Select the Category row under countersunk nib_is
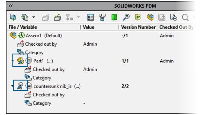Image resolution: width=204 pixels, height=115 pixels. click(x=42, y=103)
